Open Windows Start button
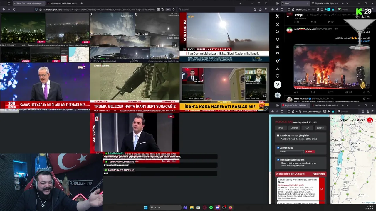 (x=146, y=207)
